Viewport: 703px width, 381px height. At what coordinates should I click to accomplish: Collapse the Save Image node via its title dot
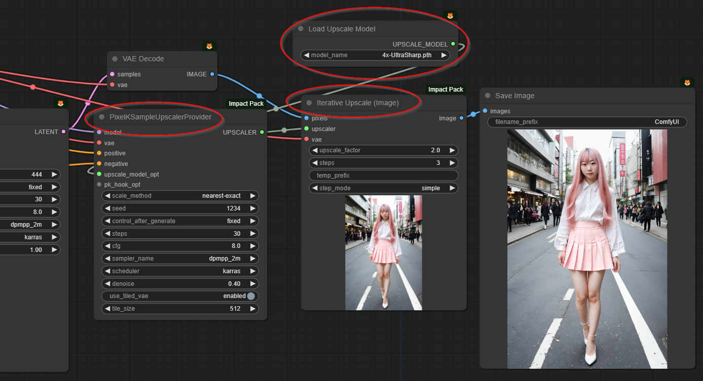[x=488, y=96]
